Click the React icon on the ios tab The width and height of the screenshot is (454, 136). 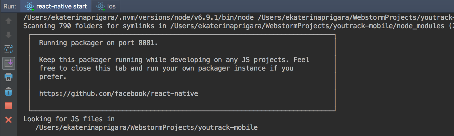pos(100,6)
